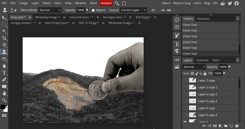Select the Crop tool
This screenshot has height=129, width=245.
click(4, 38)
